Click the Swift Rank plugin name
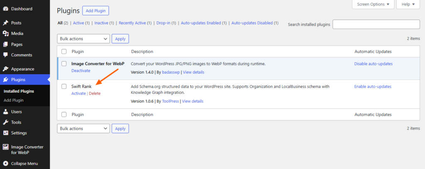This screenshot has width=425, height=169. point(82,86)
